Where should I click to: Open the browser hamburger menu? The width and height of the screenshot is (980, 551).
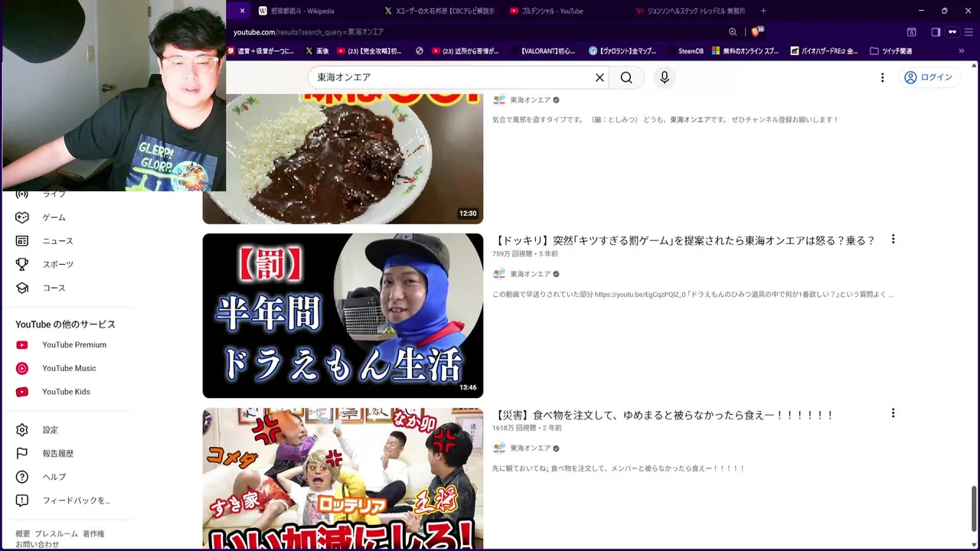click(x=969, y=32)
